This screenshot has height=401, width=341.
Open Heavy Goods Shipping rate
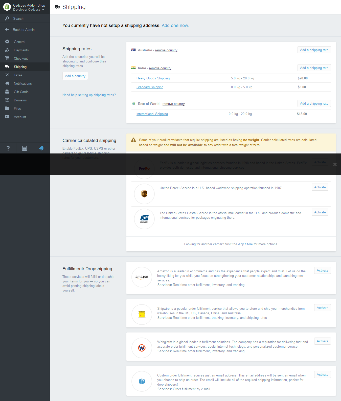[153, 78]
